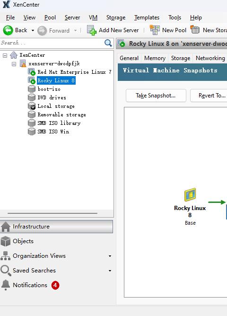Viewport: 227px width, 316px height.
Task: Click the XenCenter home icon in tree
Action: point(14,55)
